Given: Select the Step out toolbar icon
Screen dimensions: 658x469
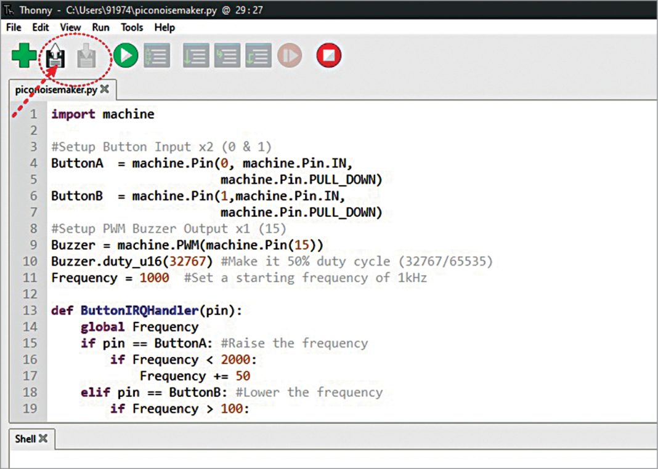Looking at the screenshot, I should [258, 55].
